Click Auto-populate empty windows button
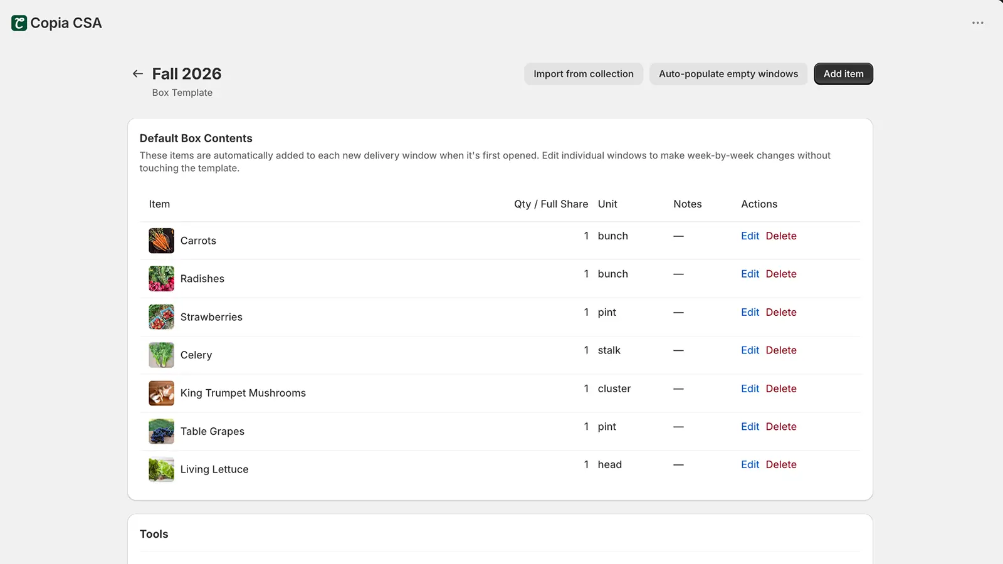Image resolution: width=1003 pixels, height=564 pixels. pyautogui.click(x=728, y=74)
